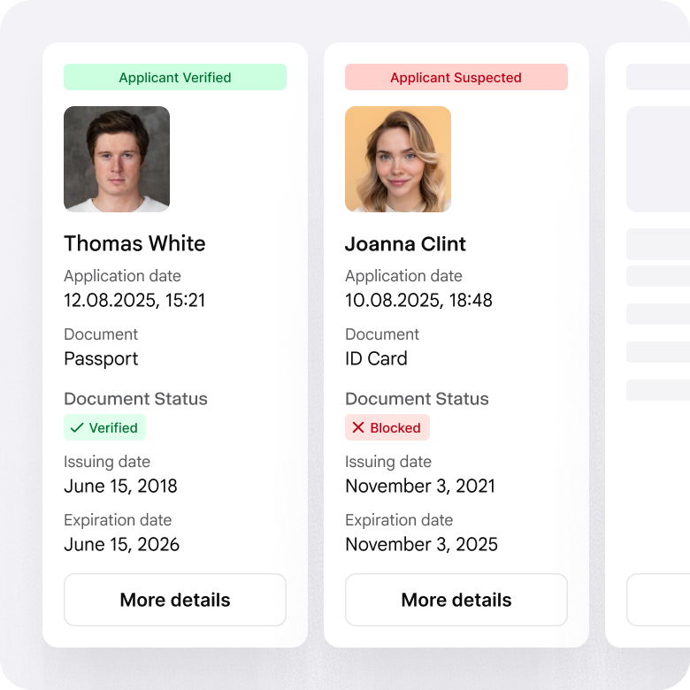Click the green checkmark icon in Verified badge
Screen dimensions: 690x690
point(77,427)
